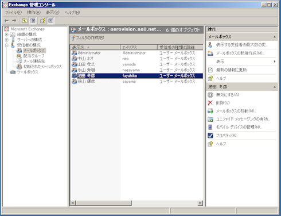This screenshot has height=216, width=281.
Task: Select the 山田 孝之 mailbox row
Action: [136, 64]
